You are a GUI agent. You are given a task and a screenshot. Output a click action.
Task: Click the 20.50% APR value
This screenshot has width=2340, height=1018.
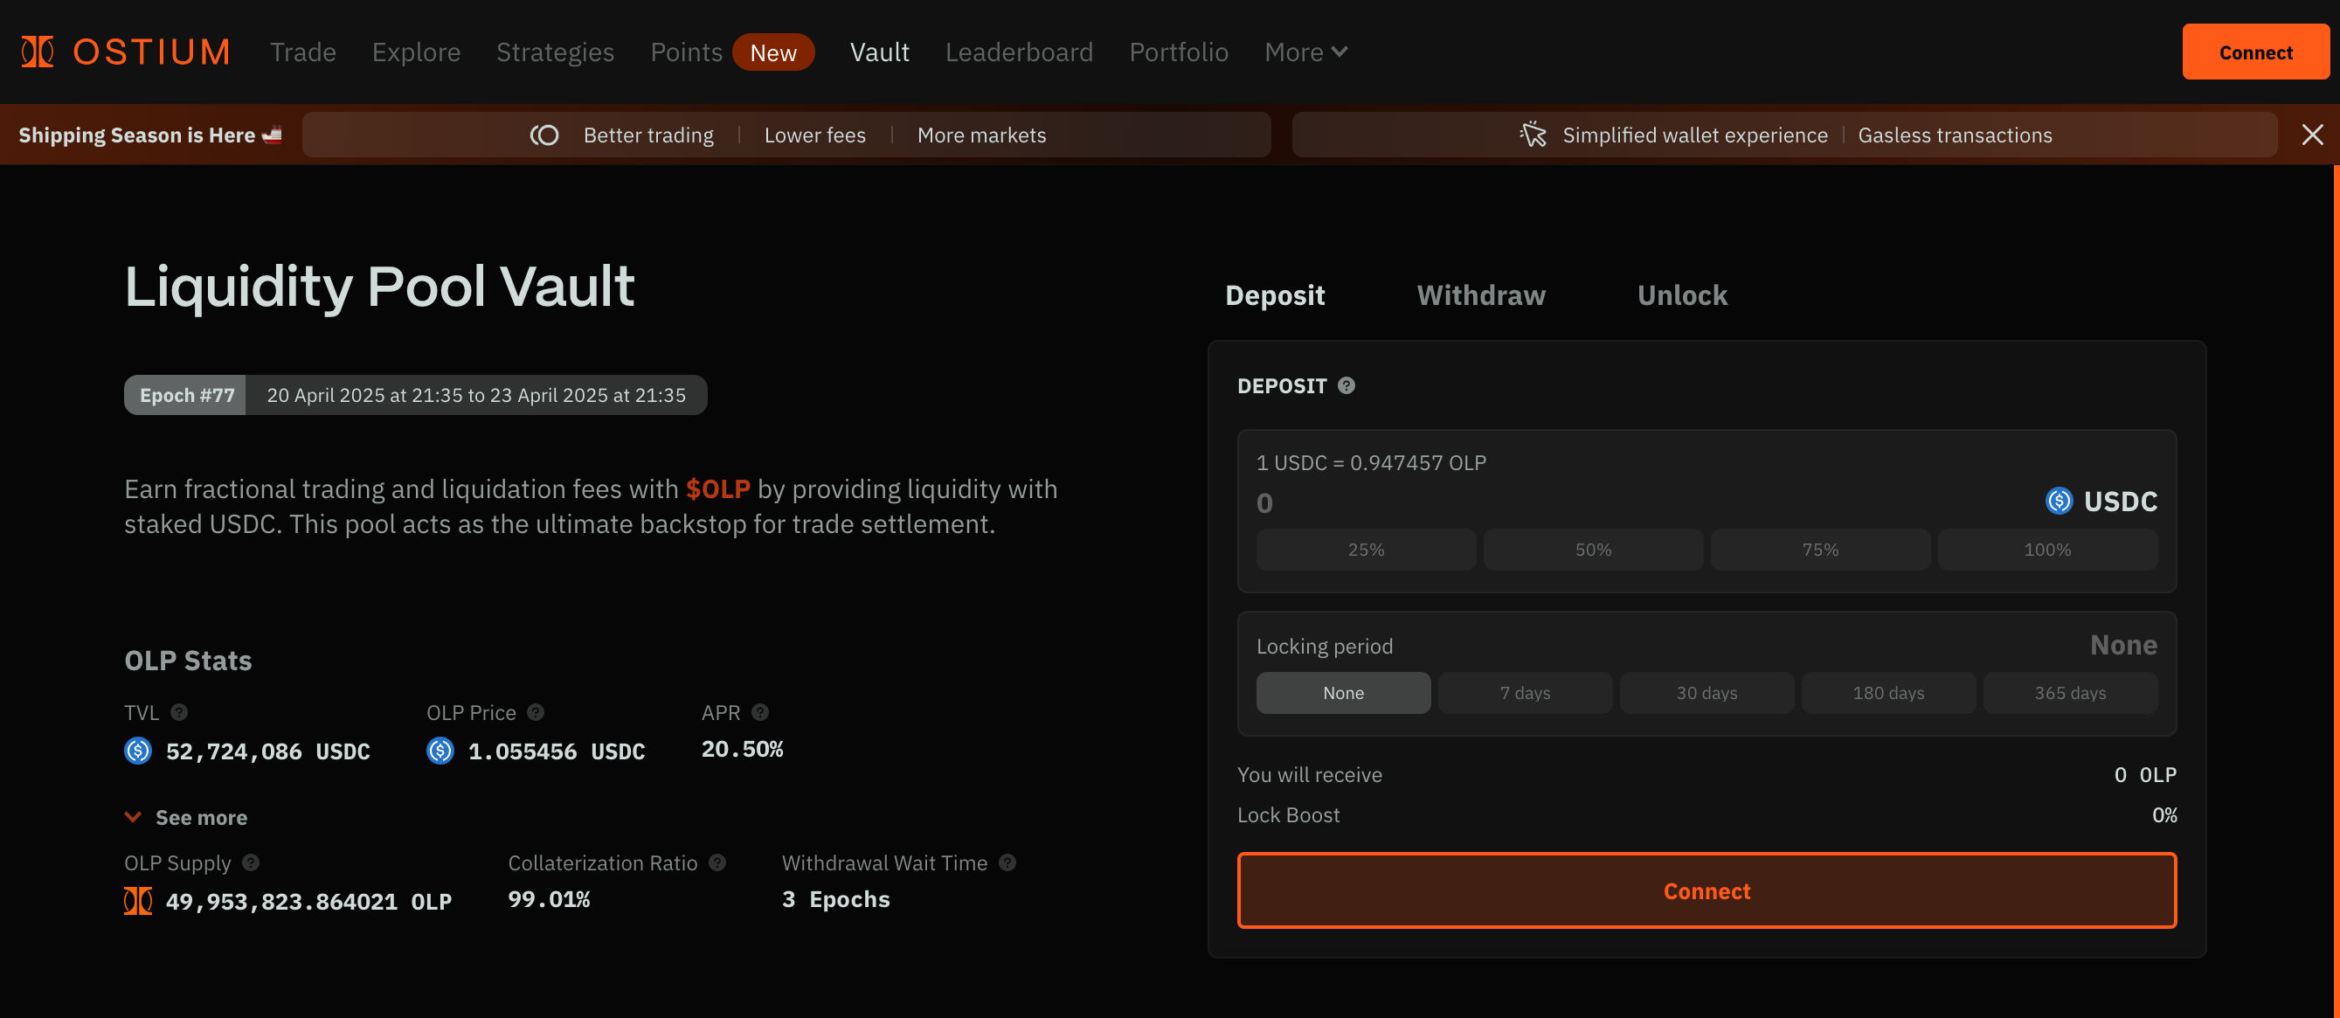click(742, 749)
